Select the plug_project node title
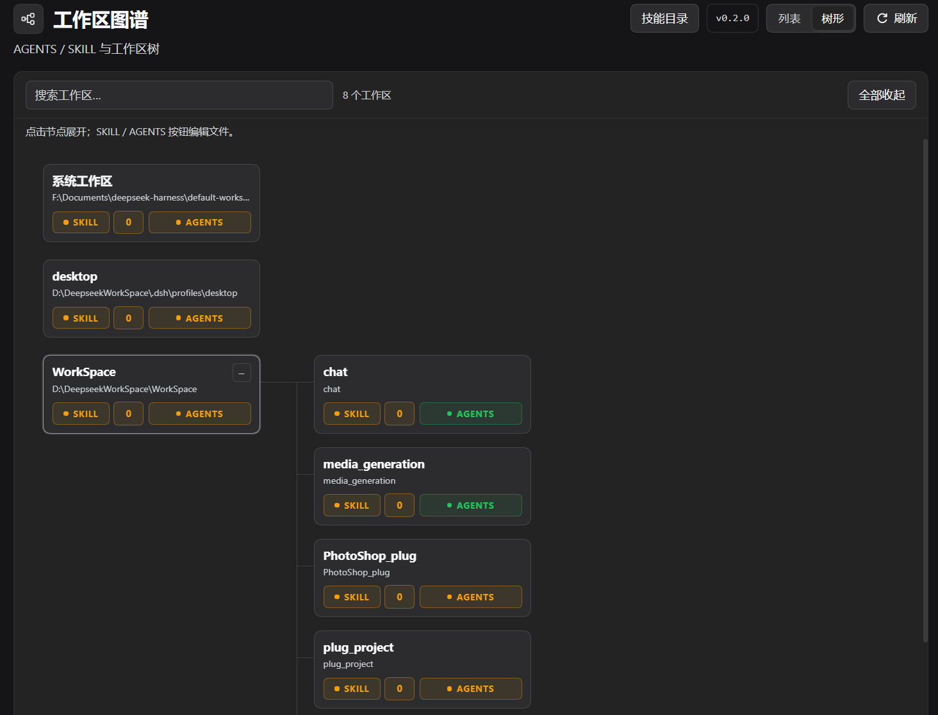 click(358, 648)
